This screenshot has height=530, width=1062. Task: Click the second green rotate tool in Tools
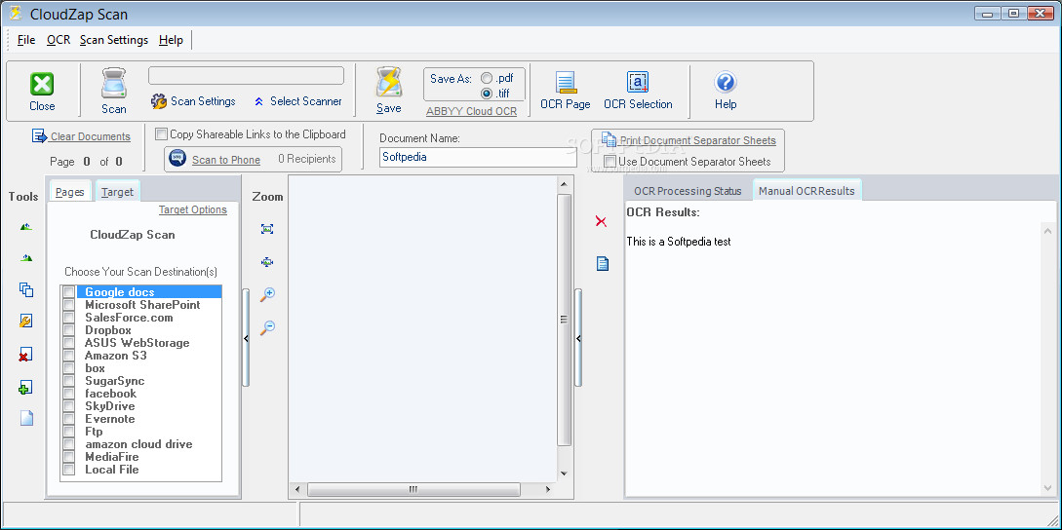point(25,257)
